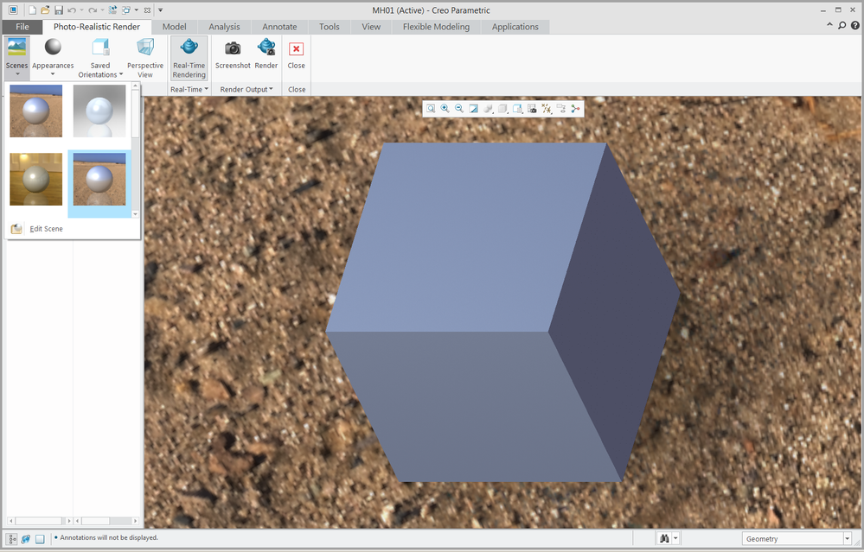Image resolution: width=864 pixels, height=552 pixels.
Task: Switch to the Flexible Modeling tab
Action: (x=436, y=27)
